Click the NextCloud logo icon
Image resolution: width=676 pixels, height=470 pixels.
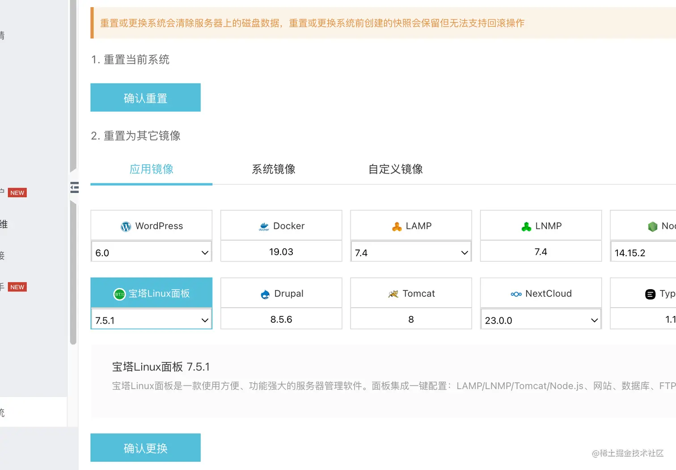point(516,294)
